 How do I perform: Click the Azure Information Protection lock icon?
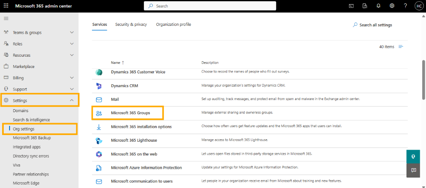click(99, 168)
